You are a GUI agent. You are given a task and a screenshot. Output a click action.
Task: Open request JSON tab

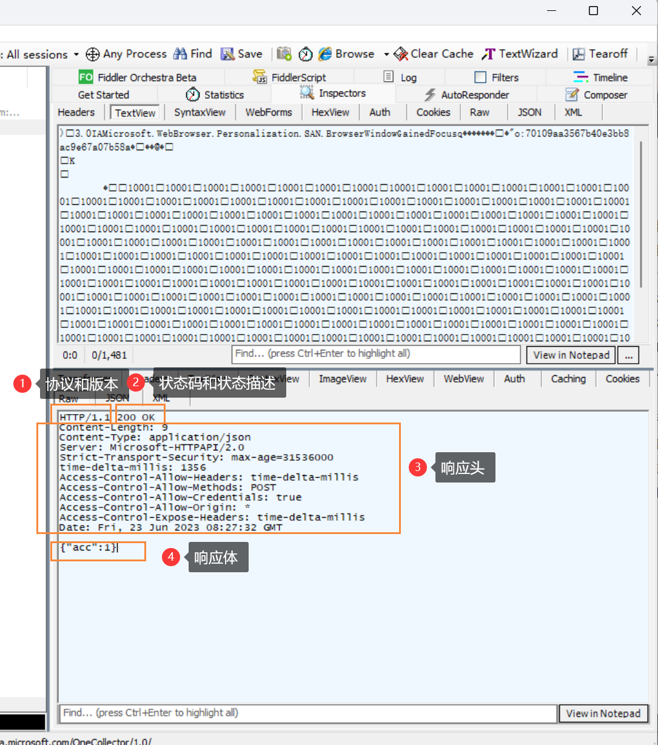[529, 112]
